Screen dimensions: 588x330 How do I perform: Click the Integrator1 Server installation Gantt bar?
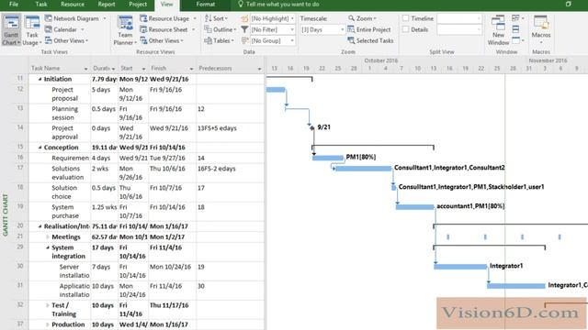[460, 267]
